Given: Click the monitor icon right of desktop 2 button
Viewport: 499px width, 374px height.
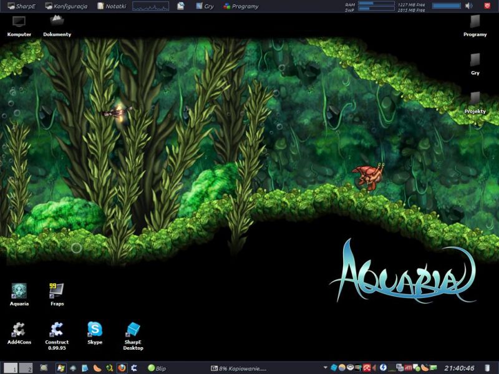Looking at the screenshot, I should [44, 368].
